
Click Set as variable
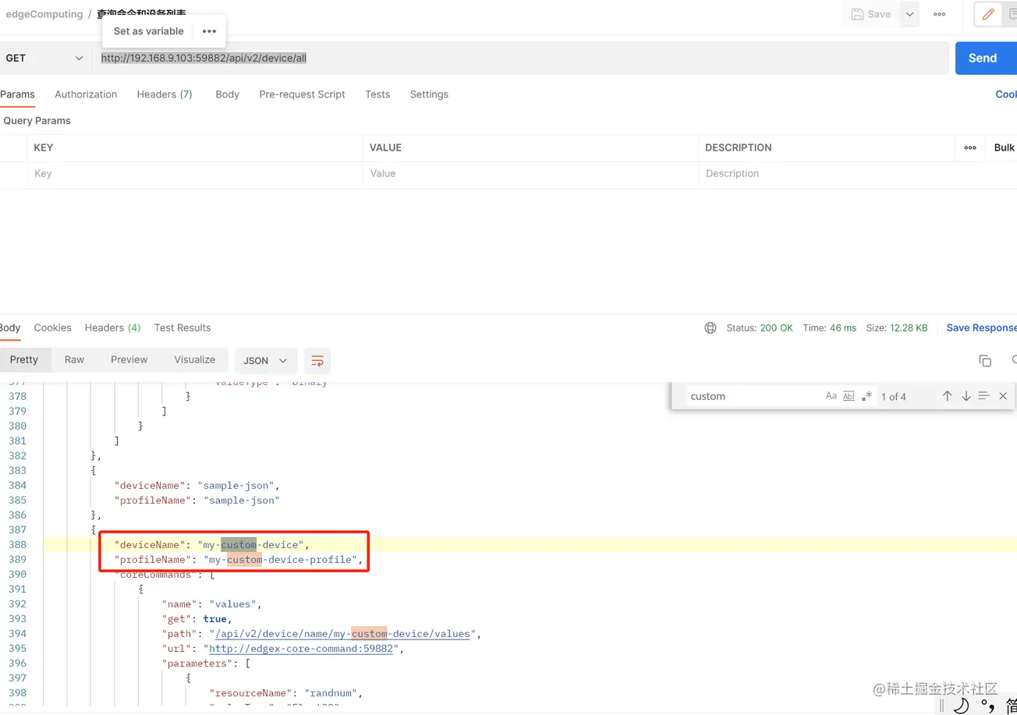[x=149, y=31]
